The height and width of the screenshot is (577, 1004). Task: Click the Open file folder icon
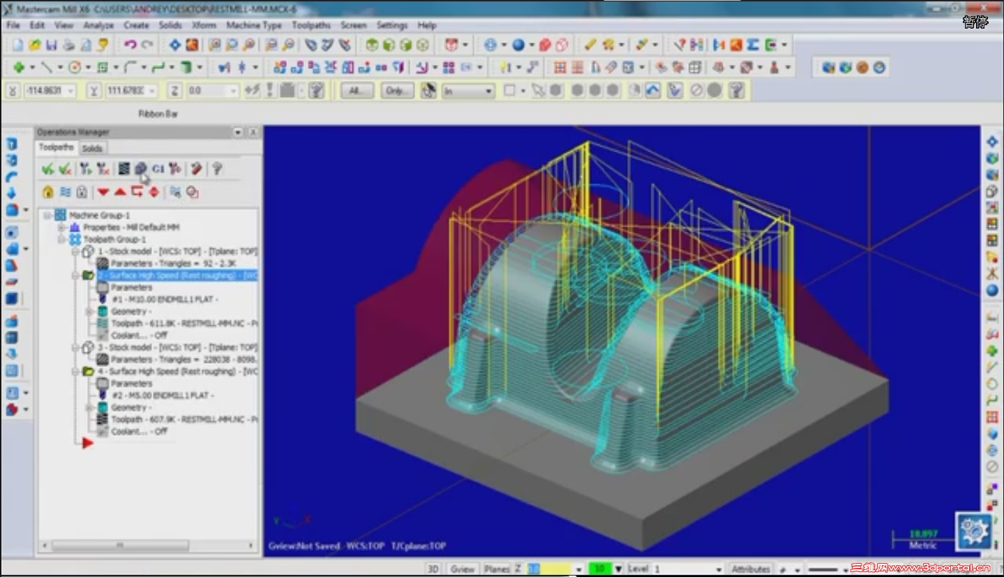pos(35,45)
